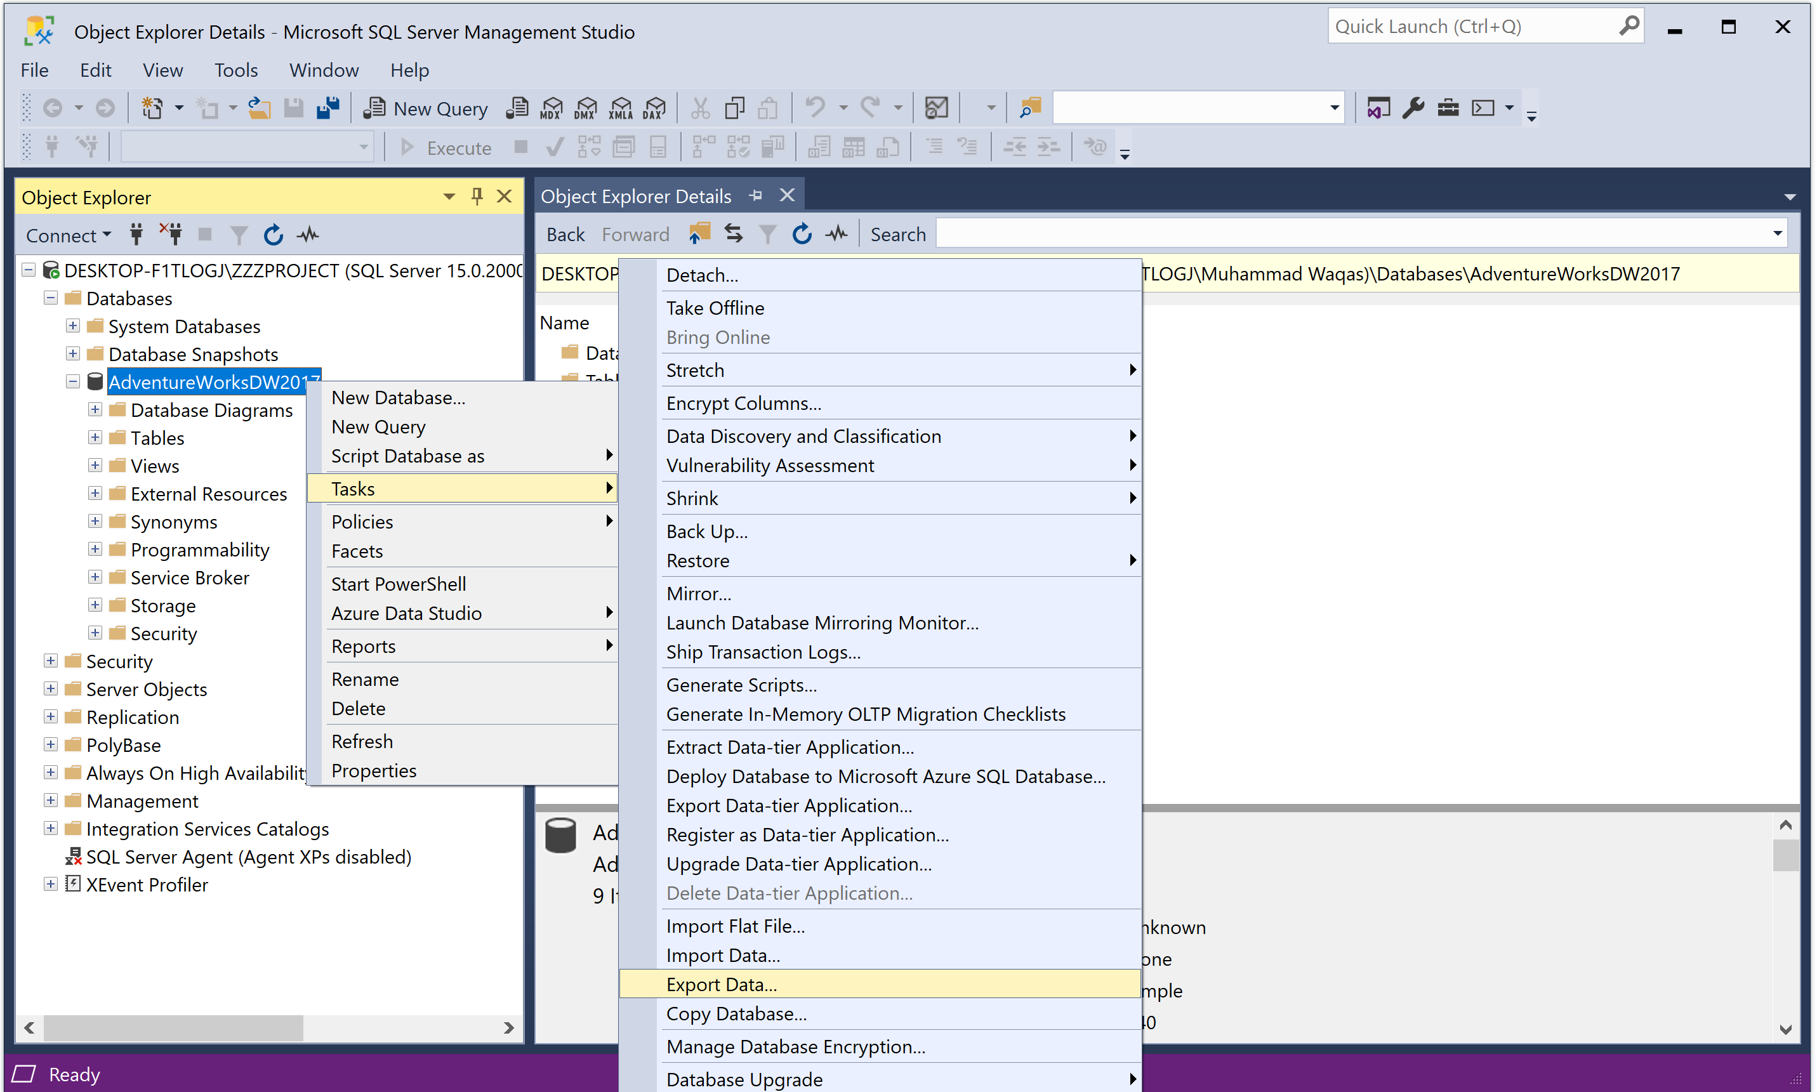1817x1092 pixels.
Task: Open the Connect dropdown in Object Explorer
Action: coord(68,235)
